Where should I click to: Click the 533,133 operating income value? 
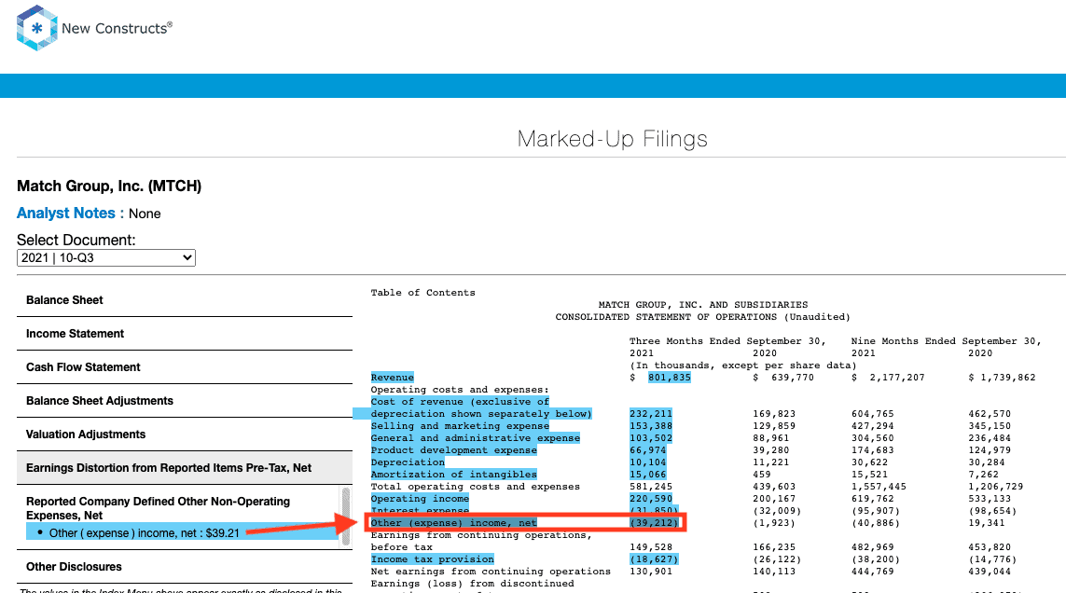pos(990,499)
